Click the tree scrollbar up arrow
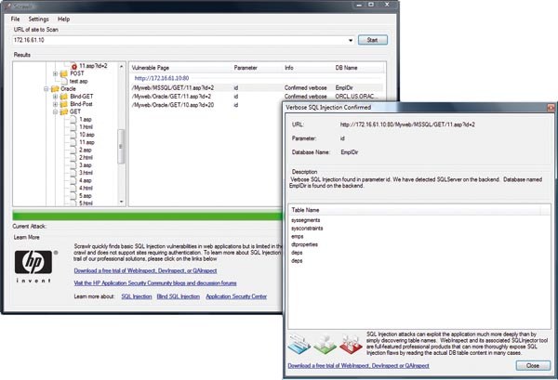 click(x=121, y=67)
